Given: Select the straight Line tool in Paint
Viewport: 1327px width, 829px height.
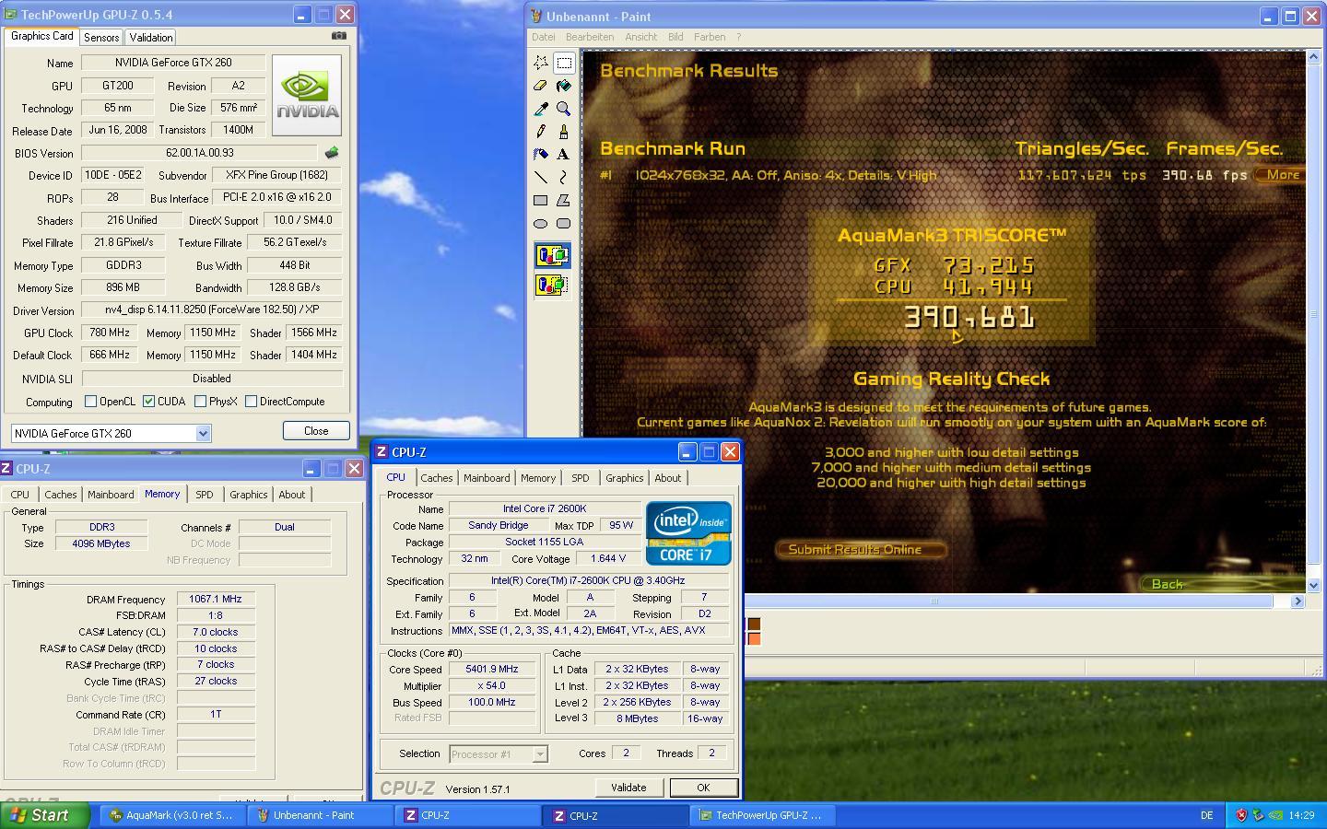Looking at the screenshot, I should pos(541,177).
